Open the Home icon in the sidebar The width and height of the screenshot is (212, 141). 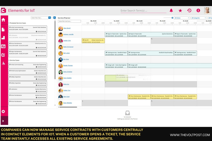pyautogui.click(x=4, y=20)
